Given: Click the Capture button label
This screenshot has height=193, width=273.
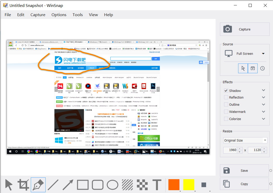Looking at the screenshot, I should 245,29.
